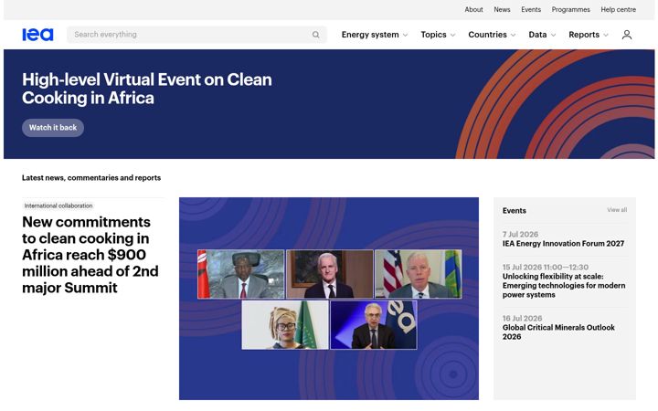Click the Latest news, commentaries and reports heading
The height and width of the screenshot is (411, 658).
[91, 178]
